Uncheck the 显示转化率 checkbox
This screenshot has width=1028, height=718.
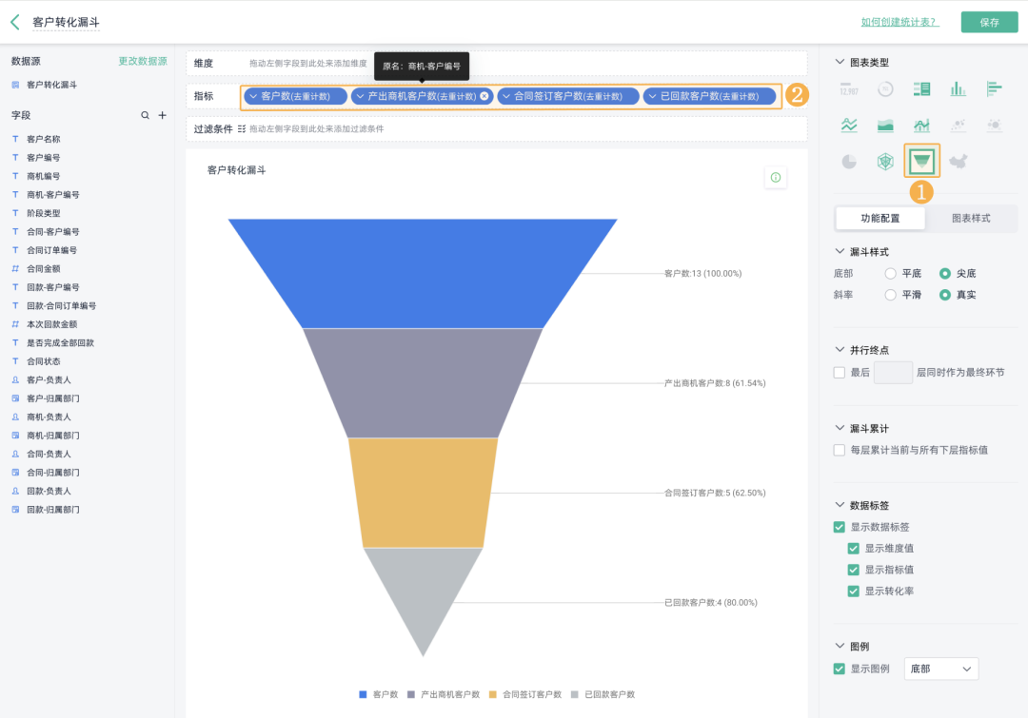[x=854, y=592]
